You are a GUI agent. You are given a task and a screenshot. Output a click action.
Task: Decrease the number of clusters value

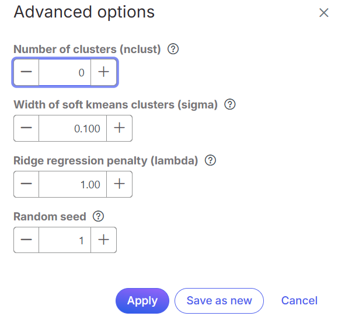pyautogui.click(x=26, y=72)
